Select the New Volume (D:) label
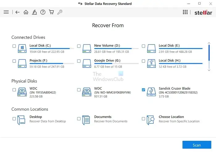This screenshot has height=152, width=216. [x=107, y=46]
